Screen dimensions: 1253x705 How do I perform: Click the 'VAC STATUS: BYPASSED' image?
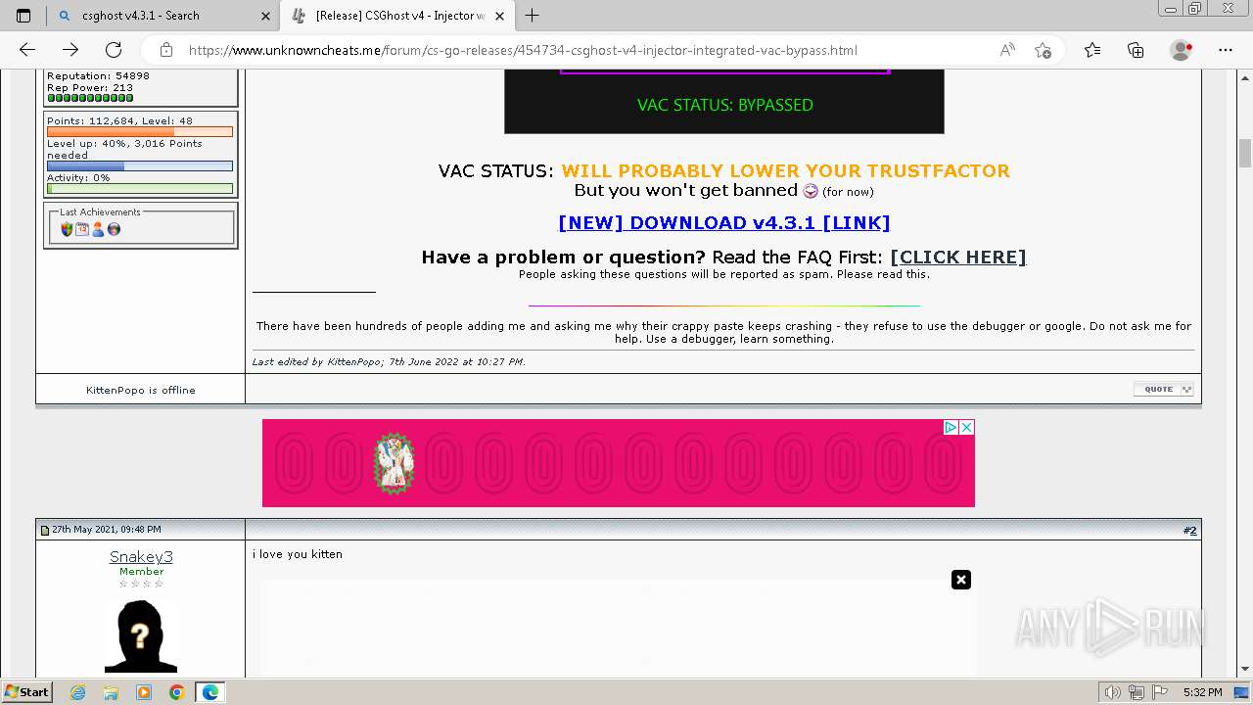click(x=724, y=101)
